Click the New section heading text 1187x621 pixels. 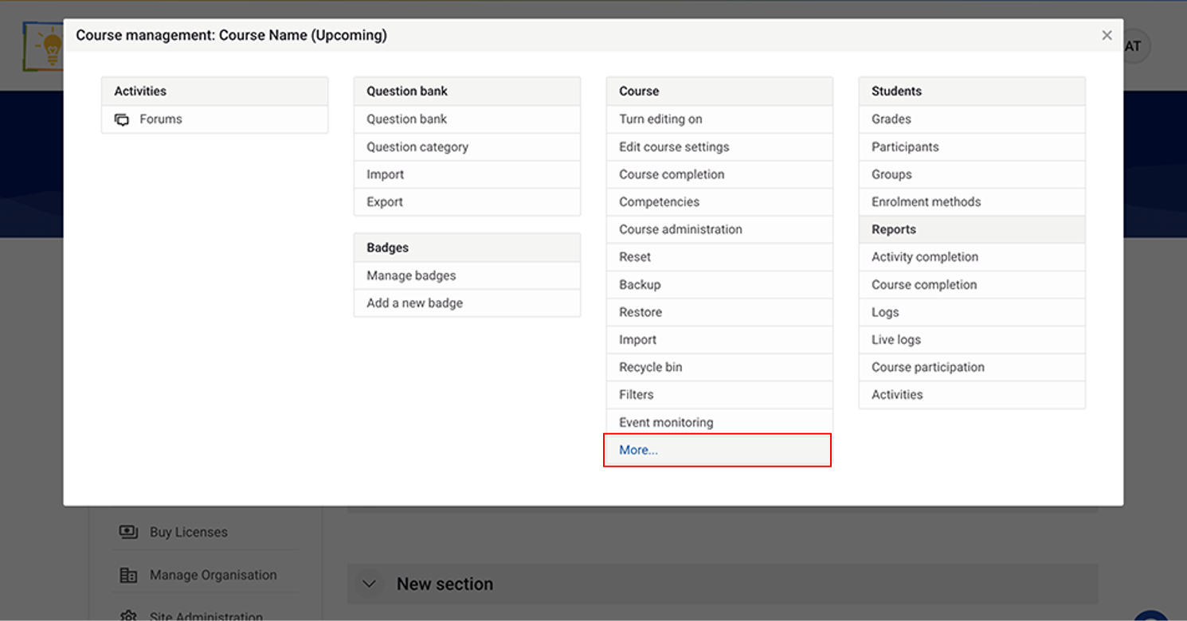click(445, 584)
